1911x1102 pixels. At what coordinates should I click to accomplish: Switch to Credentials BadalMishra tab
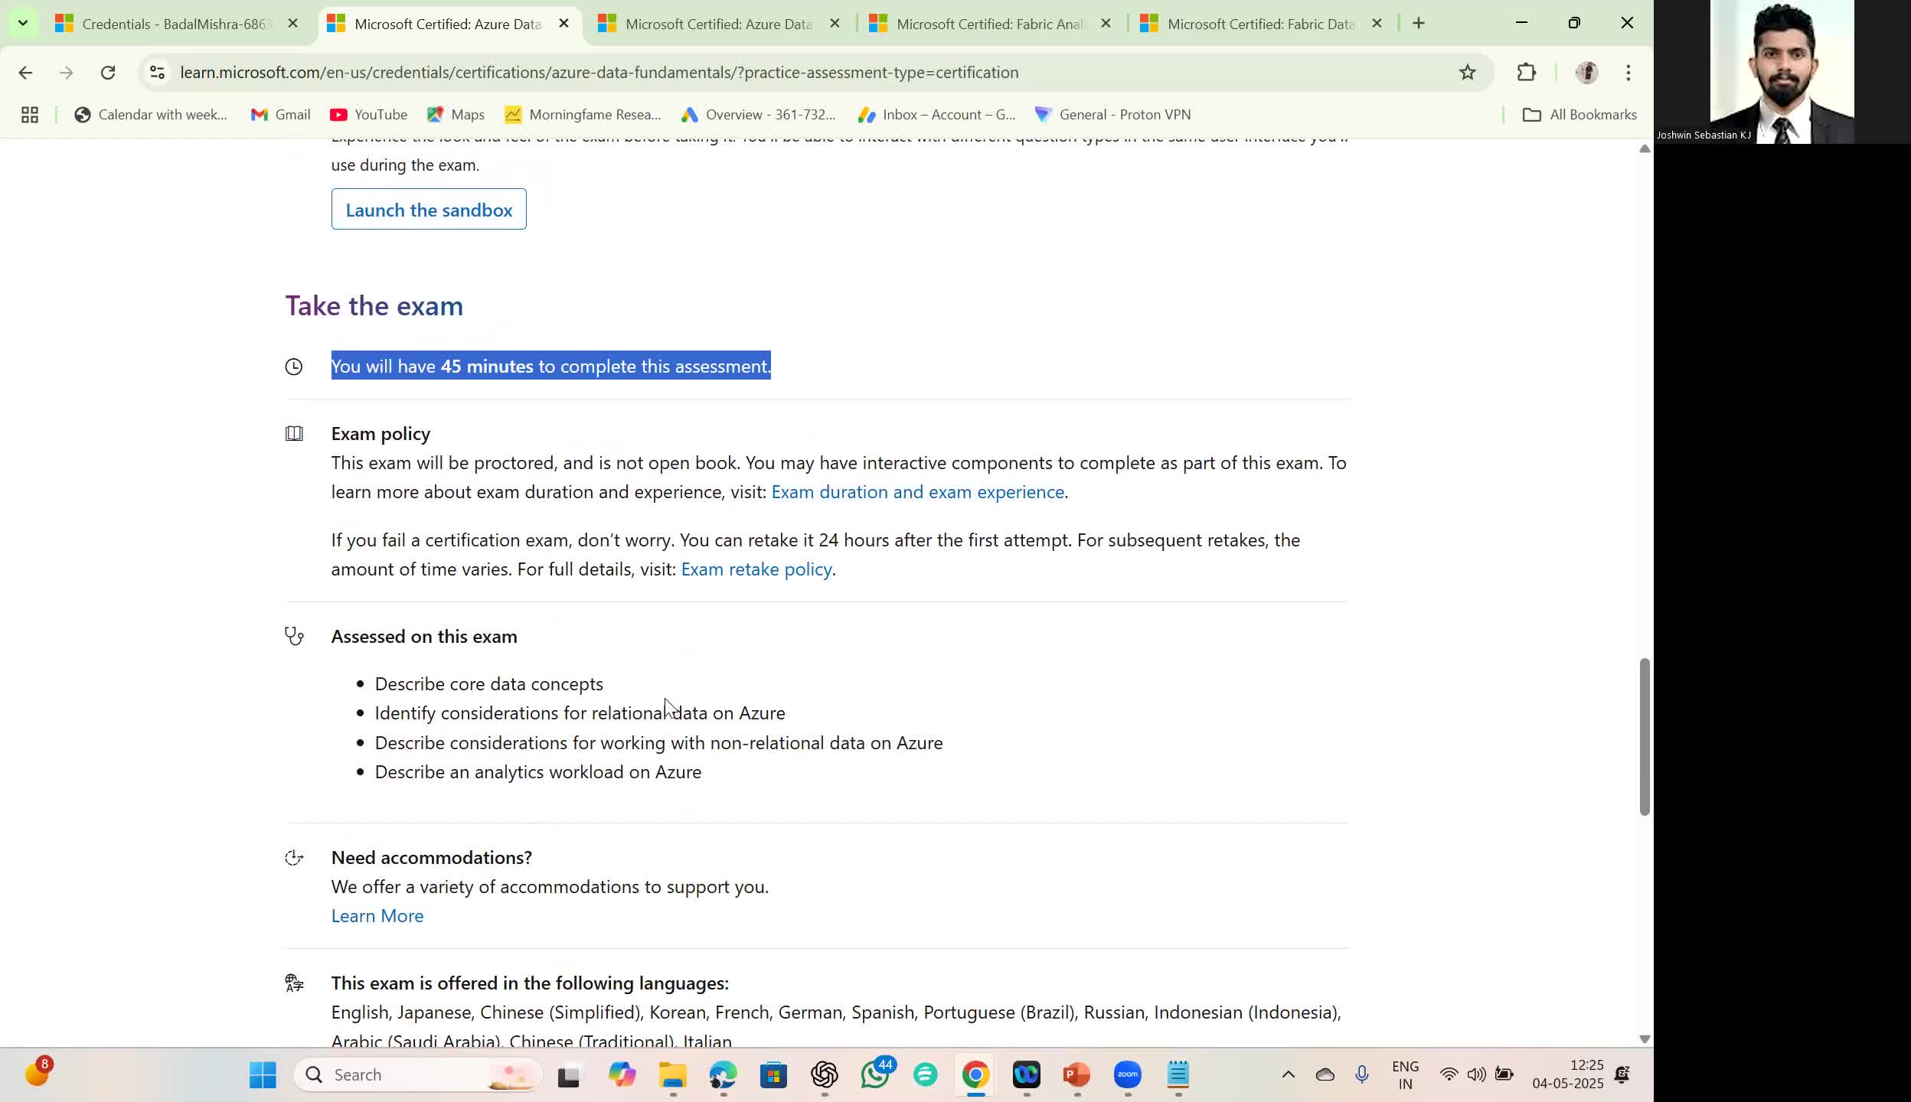[164, 24]
